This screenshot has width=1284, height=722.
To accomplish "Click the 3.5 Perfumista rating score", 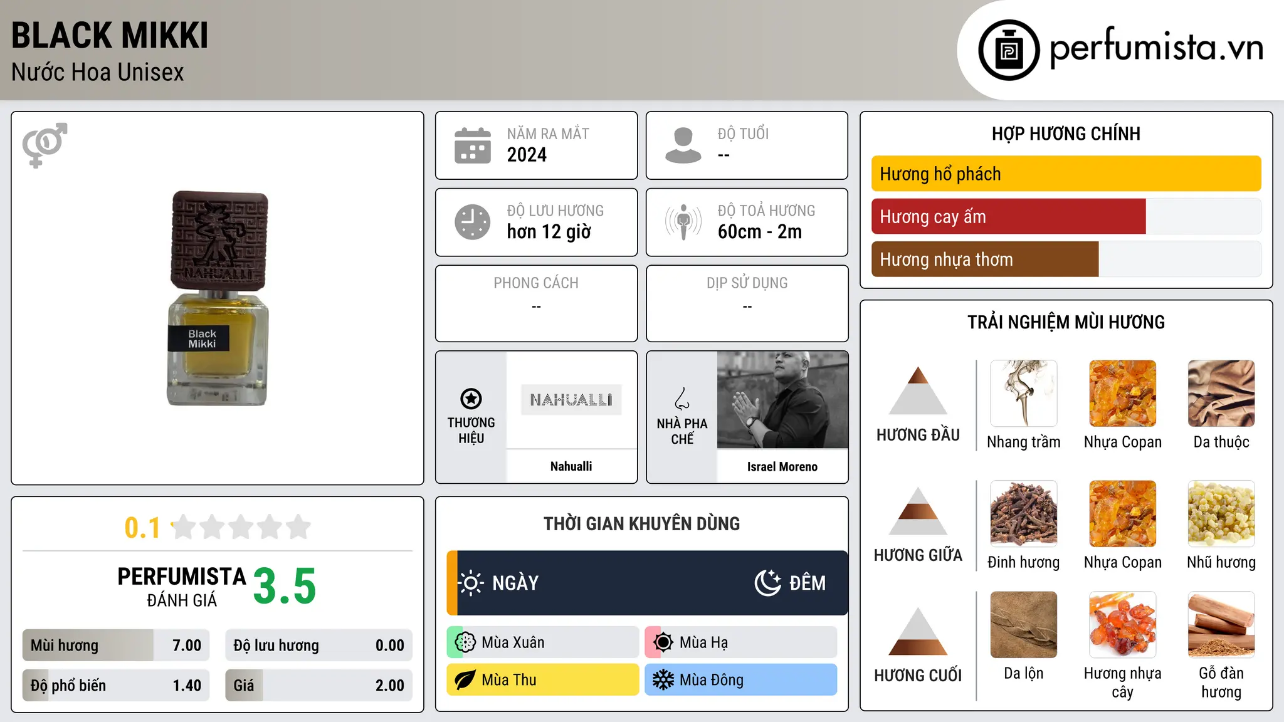I will click(285, 587).
